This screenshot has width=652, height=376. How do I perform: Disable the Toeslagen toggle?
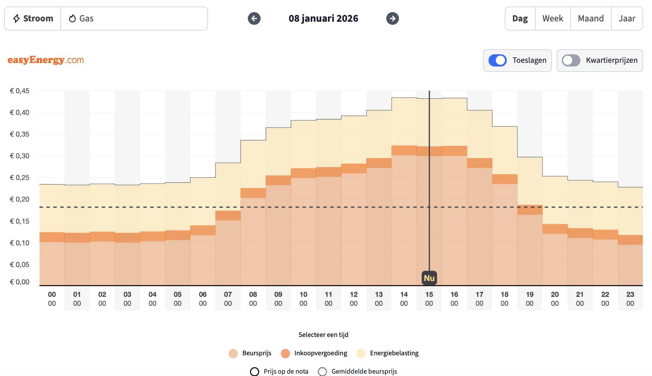[497, 60]
